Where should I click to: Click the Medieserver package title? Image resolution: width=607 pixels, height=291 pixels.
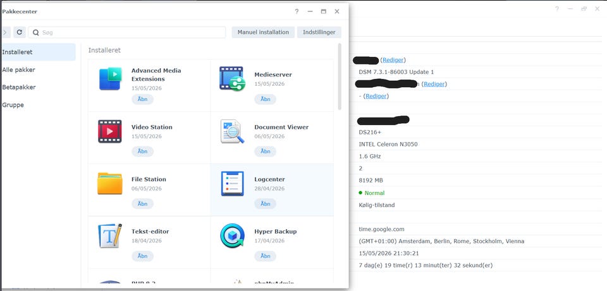pos(273,74)
